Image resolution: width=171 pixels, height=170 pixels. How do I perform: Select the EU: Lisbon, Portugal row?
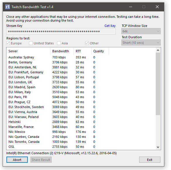click(x=58, y=77)
